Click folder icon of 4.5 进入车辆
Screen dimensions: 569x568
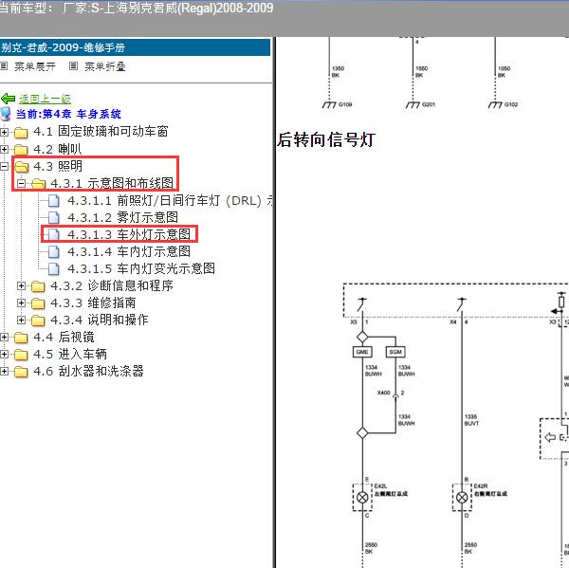[x=21, y=355]
